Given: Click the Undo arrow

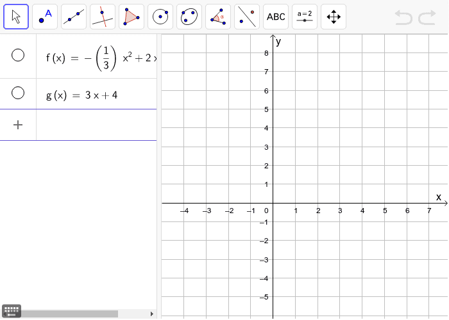Looking at the screenshot, I should point(403,17).
